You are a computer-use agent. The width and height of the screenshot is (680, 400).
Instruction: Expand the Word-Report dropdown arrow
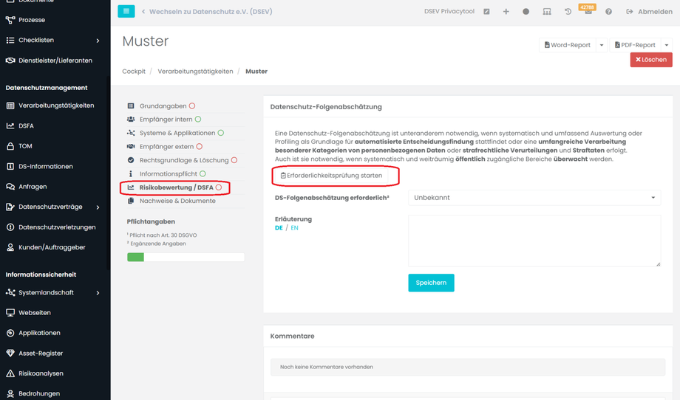click(602, 45)
